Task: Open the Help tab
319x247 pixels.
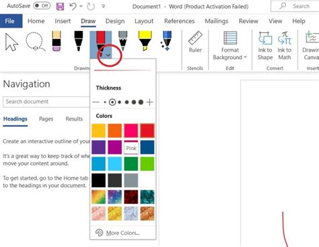Action: [x=299, y=21]
